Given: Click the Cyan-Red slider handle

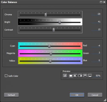Looking at the screenshot, I should pyautogui.click(x=49, y=46).
